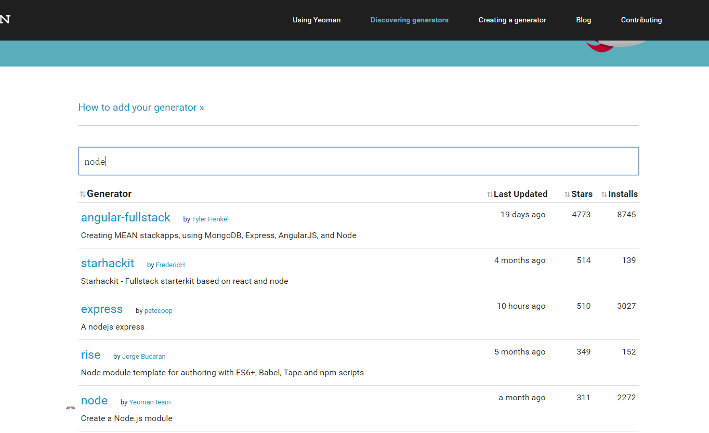
Task: Click 'Create a Node.js module' description
Action: (127, 418)
